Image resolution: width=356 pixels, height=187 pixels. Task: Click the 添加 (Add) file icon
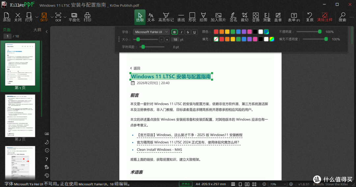pyautogui.click(x=7, y=17)
